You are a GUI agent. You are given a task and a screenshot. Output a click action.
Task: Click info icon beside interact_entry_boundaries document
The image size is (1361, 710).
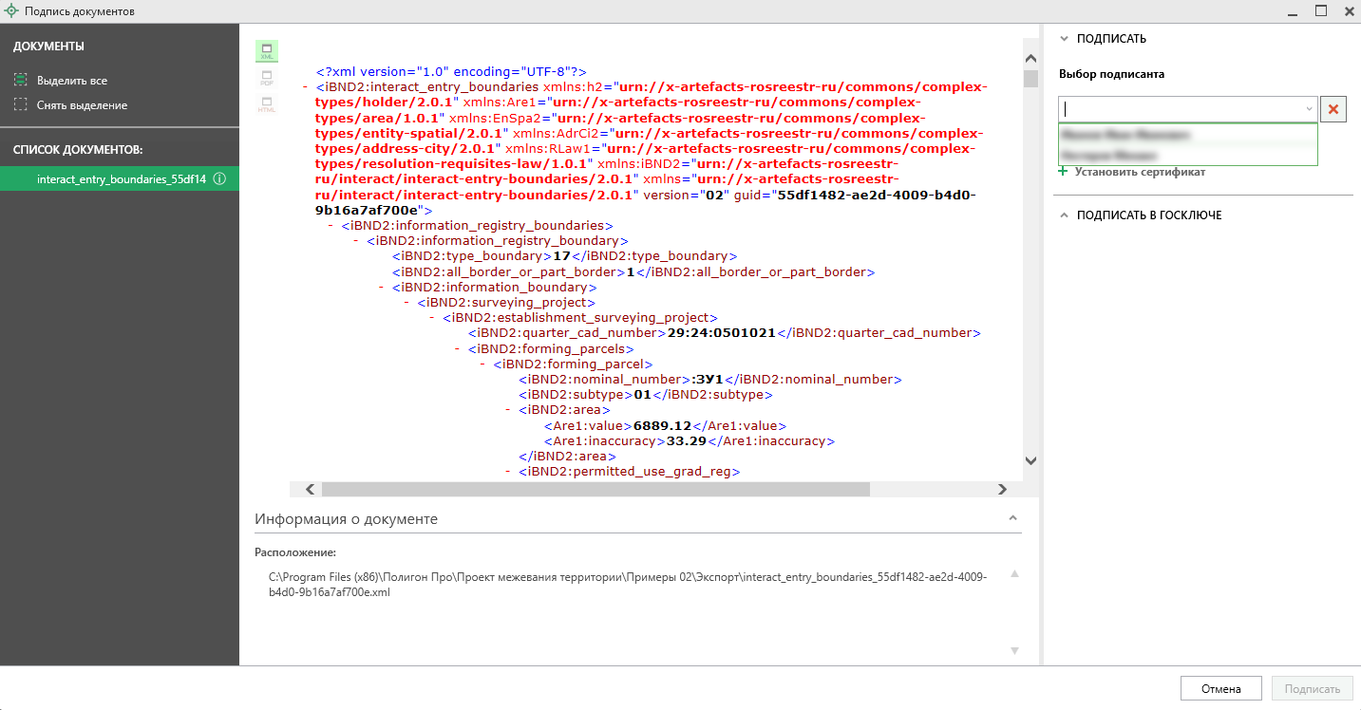[219, 178]
